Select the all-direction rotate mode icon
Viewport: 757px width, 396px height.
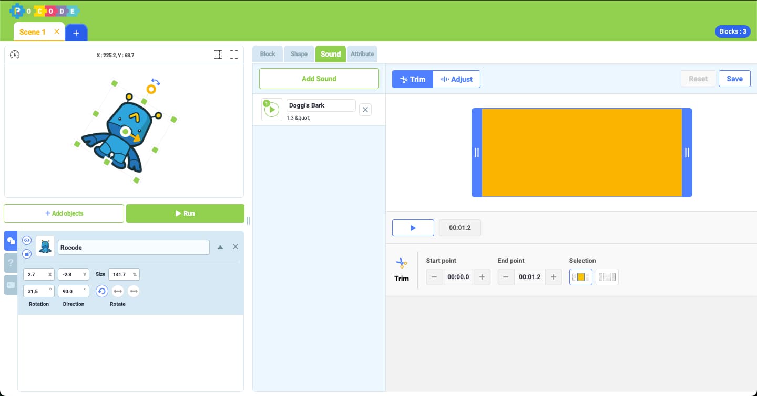tap(102, 291)
